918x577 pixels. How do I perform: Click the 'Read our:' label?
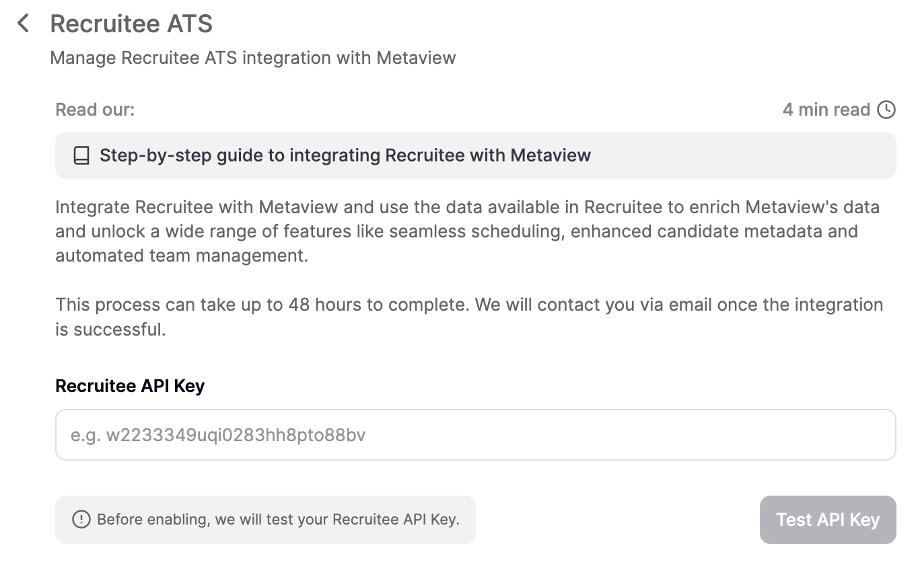[x=95, y=110]
